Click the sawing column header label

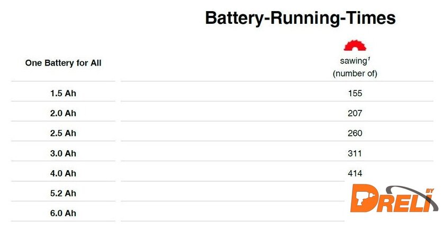coord(353,61)
